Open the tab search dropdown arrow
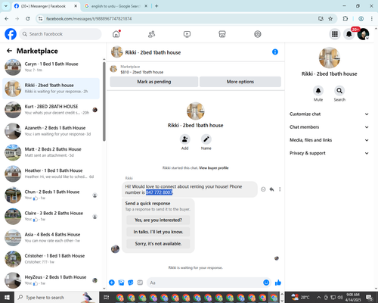This screenshot has height=303, width=378. [6, 6]
